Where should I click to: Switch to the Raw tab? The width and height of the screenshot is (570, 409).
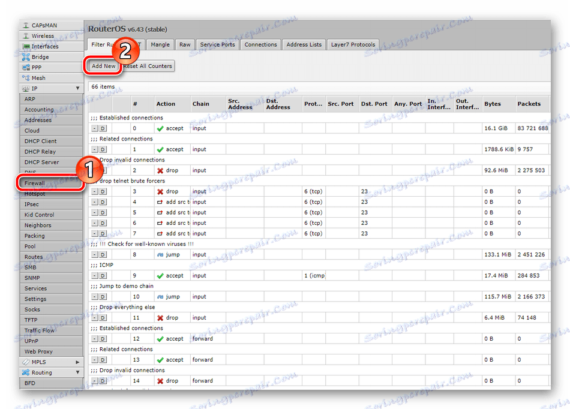pos(185,44)
